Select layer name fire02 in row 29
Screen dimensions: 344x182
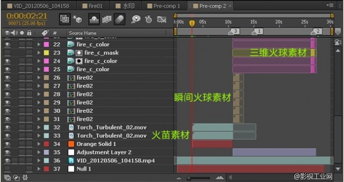[x=85, y=103]
